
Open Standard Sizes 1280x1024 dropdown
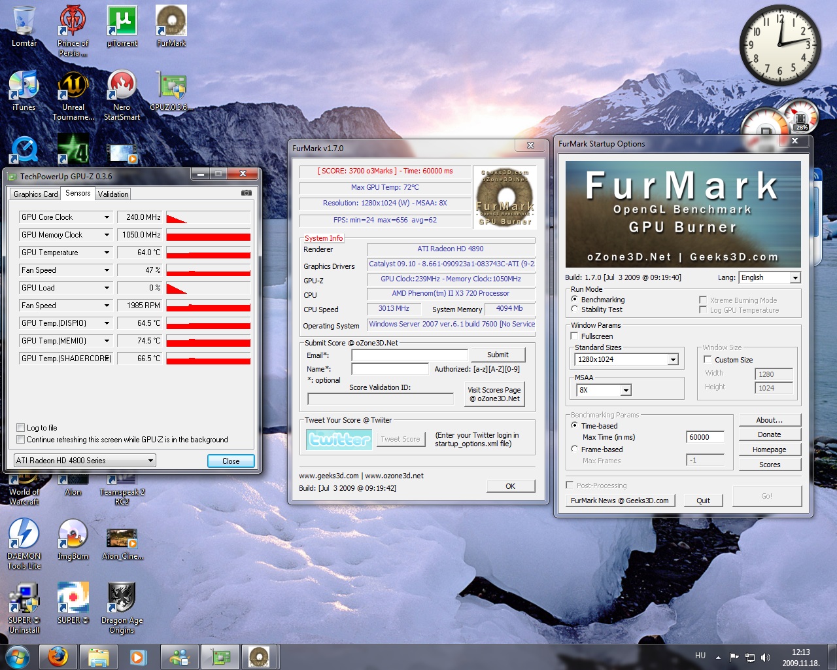tap(627, 359)
